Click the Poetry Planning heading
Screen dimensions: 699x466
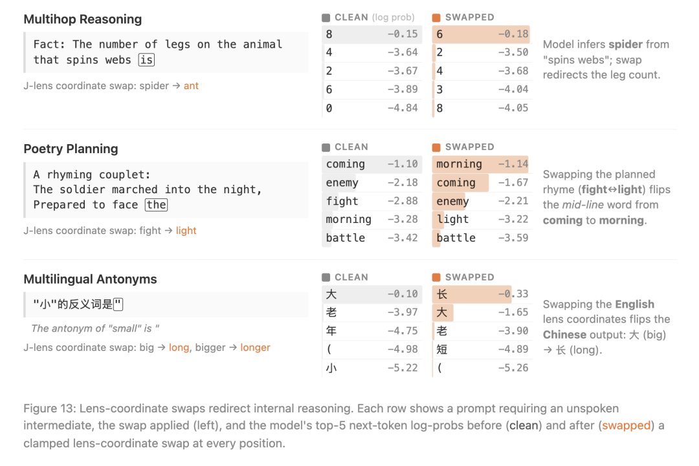pyautogui.click(x=71, y=149)
